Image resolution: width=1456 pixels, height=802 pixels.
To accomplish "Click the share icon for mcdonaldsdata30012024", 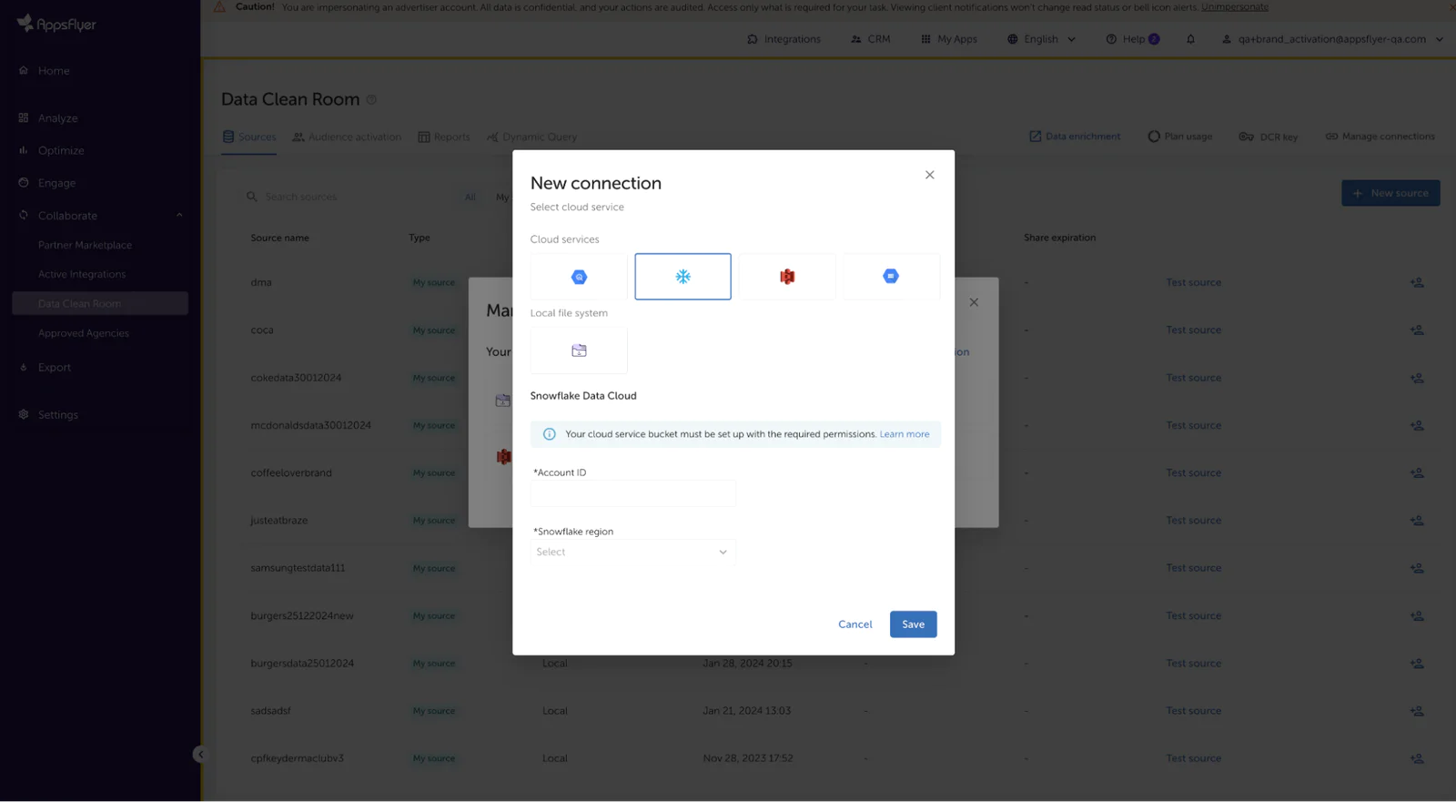I will tap(1417, 425).
